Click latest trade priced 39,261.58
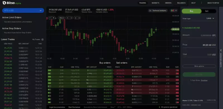The height and width of the screenshot is (109, 223). [x=23, y=85]
